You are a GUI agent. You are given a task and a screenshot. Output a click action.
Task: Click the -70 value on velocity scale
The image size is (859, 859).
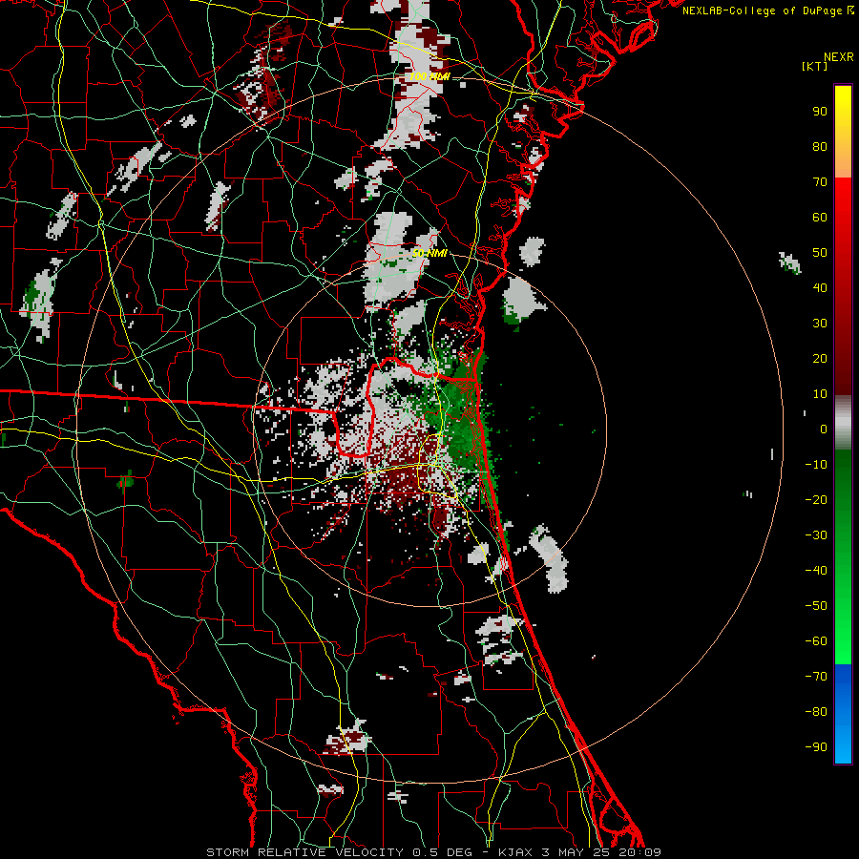(x=816, y=677)
